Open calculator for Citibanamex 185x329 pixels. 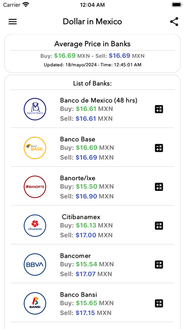pos(159,226)
